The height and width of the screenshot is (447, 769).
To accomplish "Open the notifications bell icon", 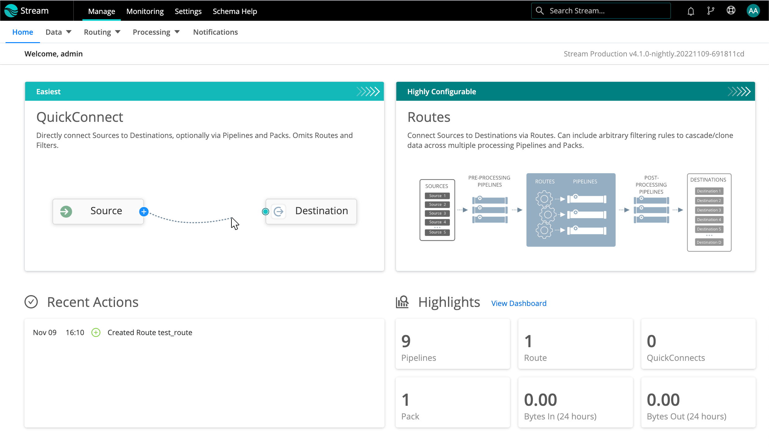I will pos(691,10).
